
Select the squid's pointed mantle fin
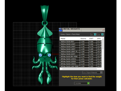(45, 31)
